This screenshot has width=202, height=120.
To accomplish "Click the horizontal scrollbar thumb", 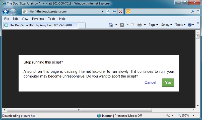I will (79, 110).
